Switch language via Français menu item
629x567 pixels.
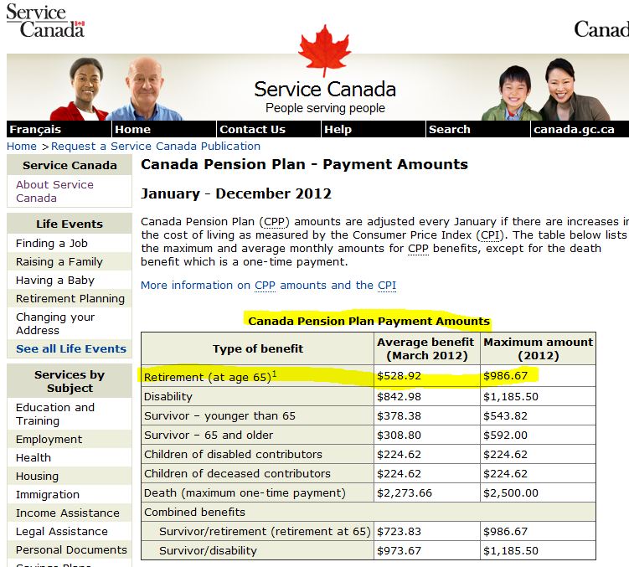click(35, 130)
